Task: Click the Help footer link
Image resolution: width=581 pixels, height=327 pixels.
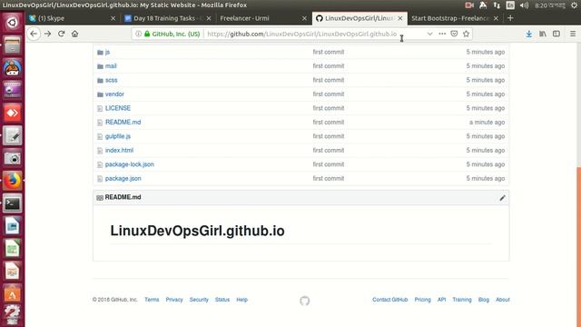Action: pyautogui.click(x=242, y=300)
